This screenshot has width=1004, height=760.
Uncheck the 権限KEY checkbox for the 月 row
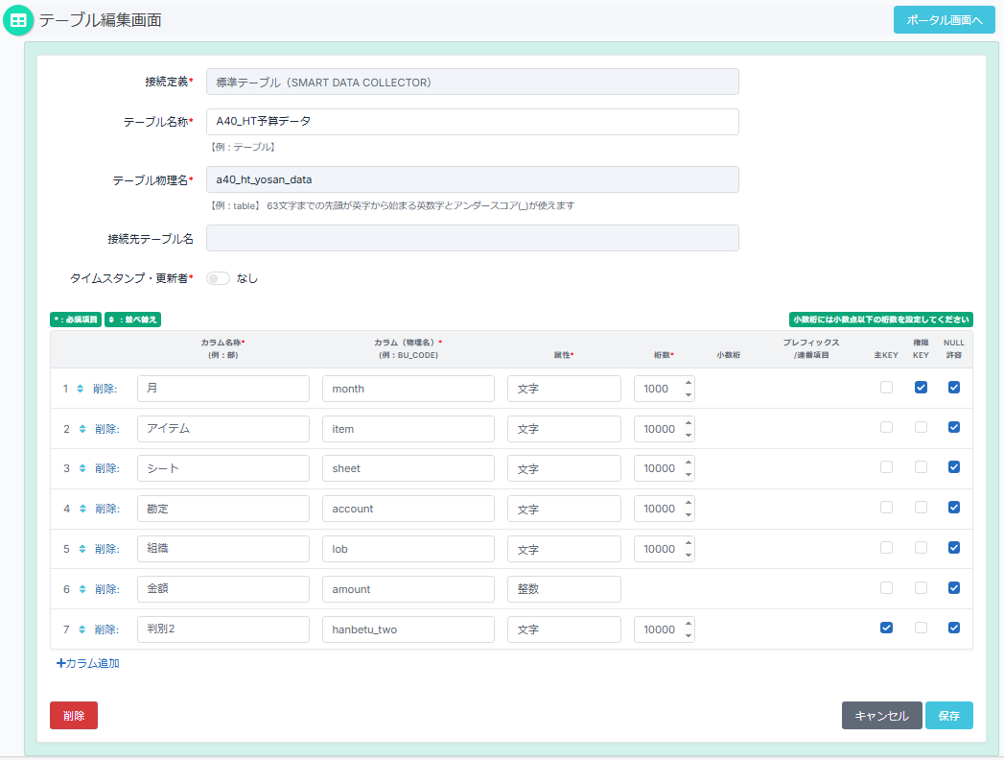[921, 388]
